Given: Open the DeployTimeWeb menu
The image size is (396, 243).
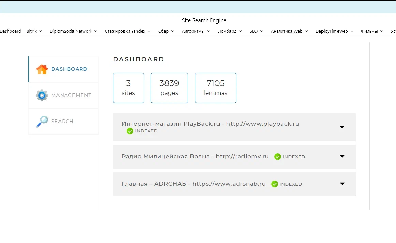Looking at the screenshot, I should click(x=334, y=31).
